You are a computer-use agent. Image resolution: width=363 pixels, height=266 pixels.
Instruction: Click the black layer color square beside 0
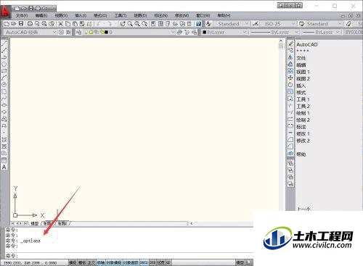coord(106,32)
